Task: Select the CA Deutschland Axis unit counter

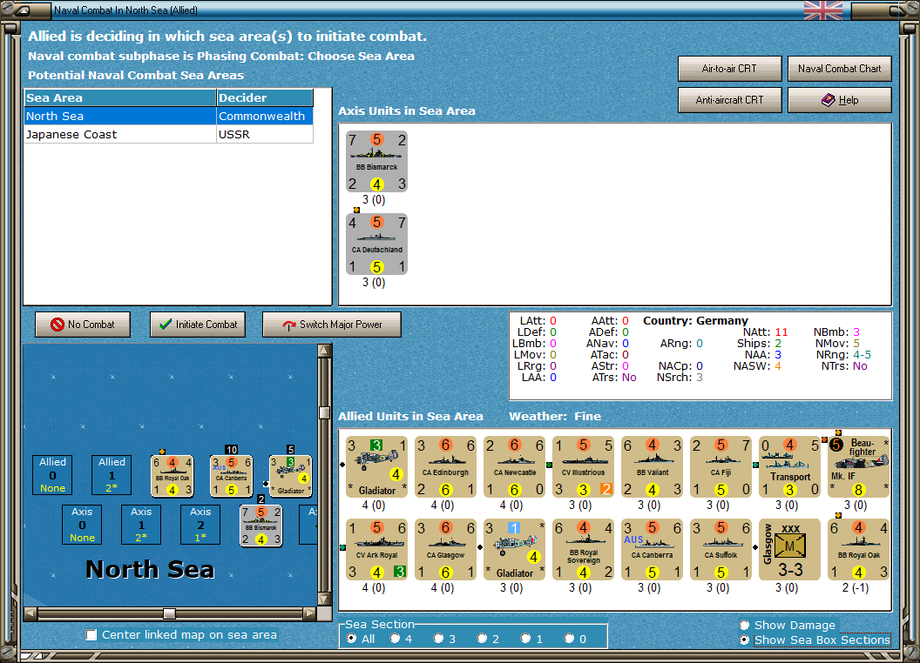Action: (x=376, y=244)
